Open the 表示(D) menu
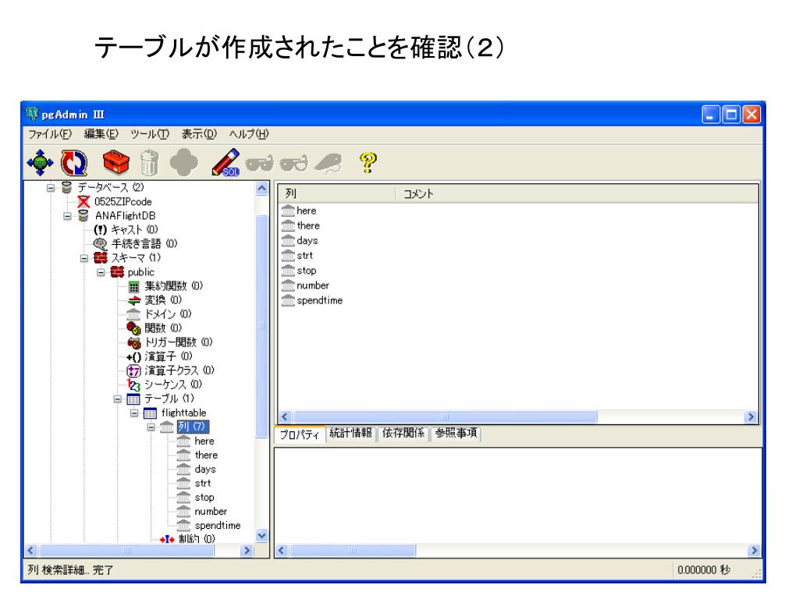799x599 pixels. point(199,134)
